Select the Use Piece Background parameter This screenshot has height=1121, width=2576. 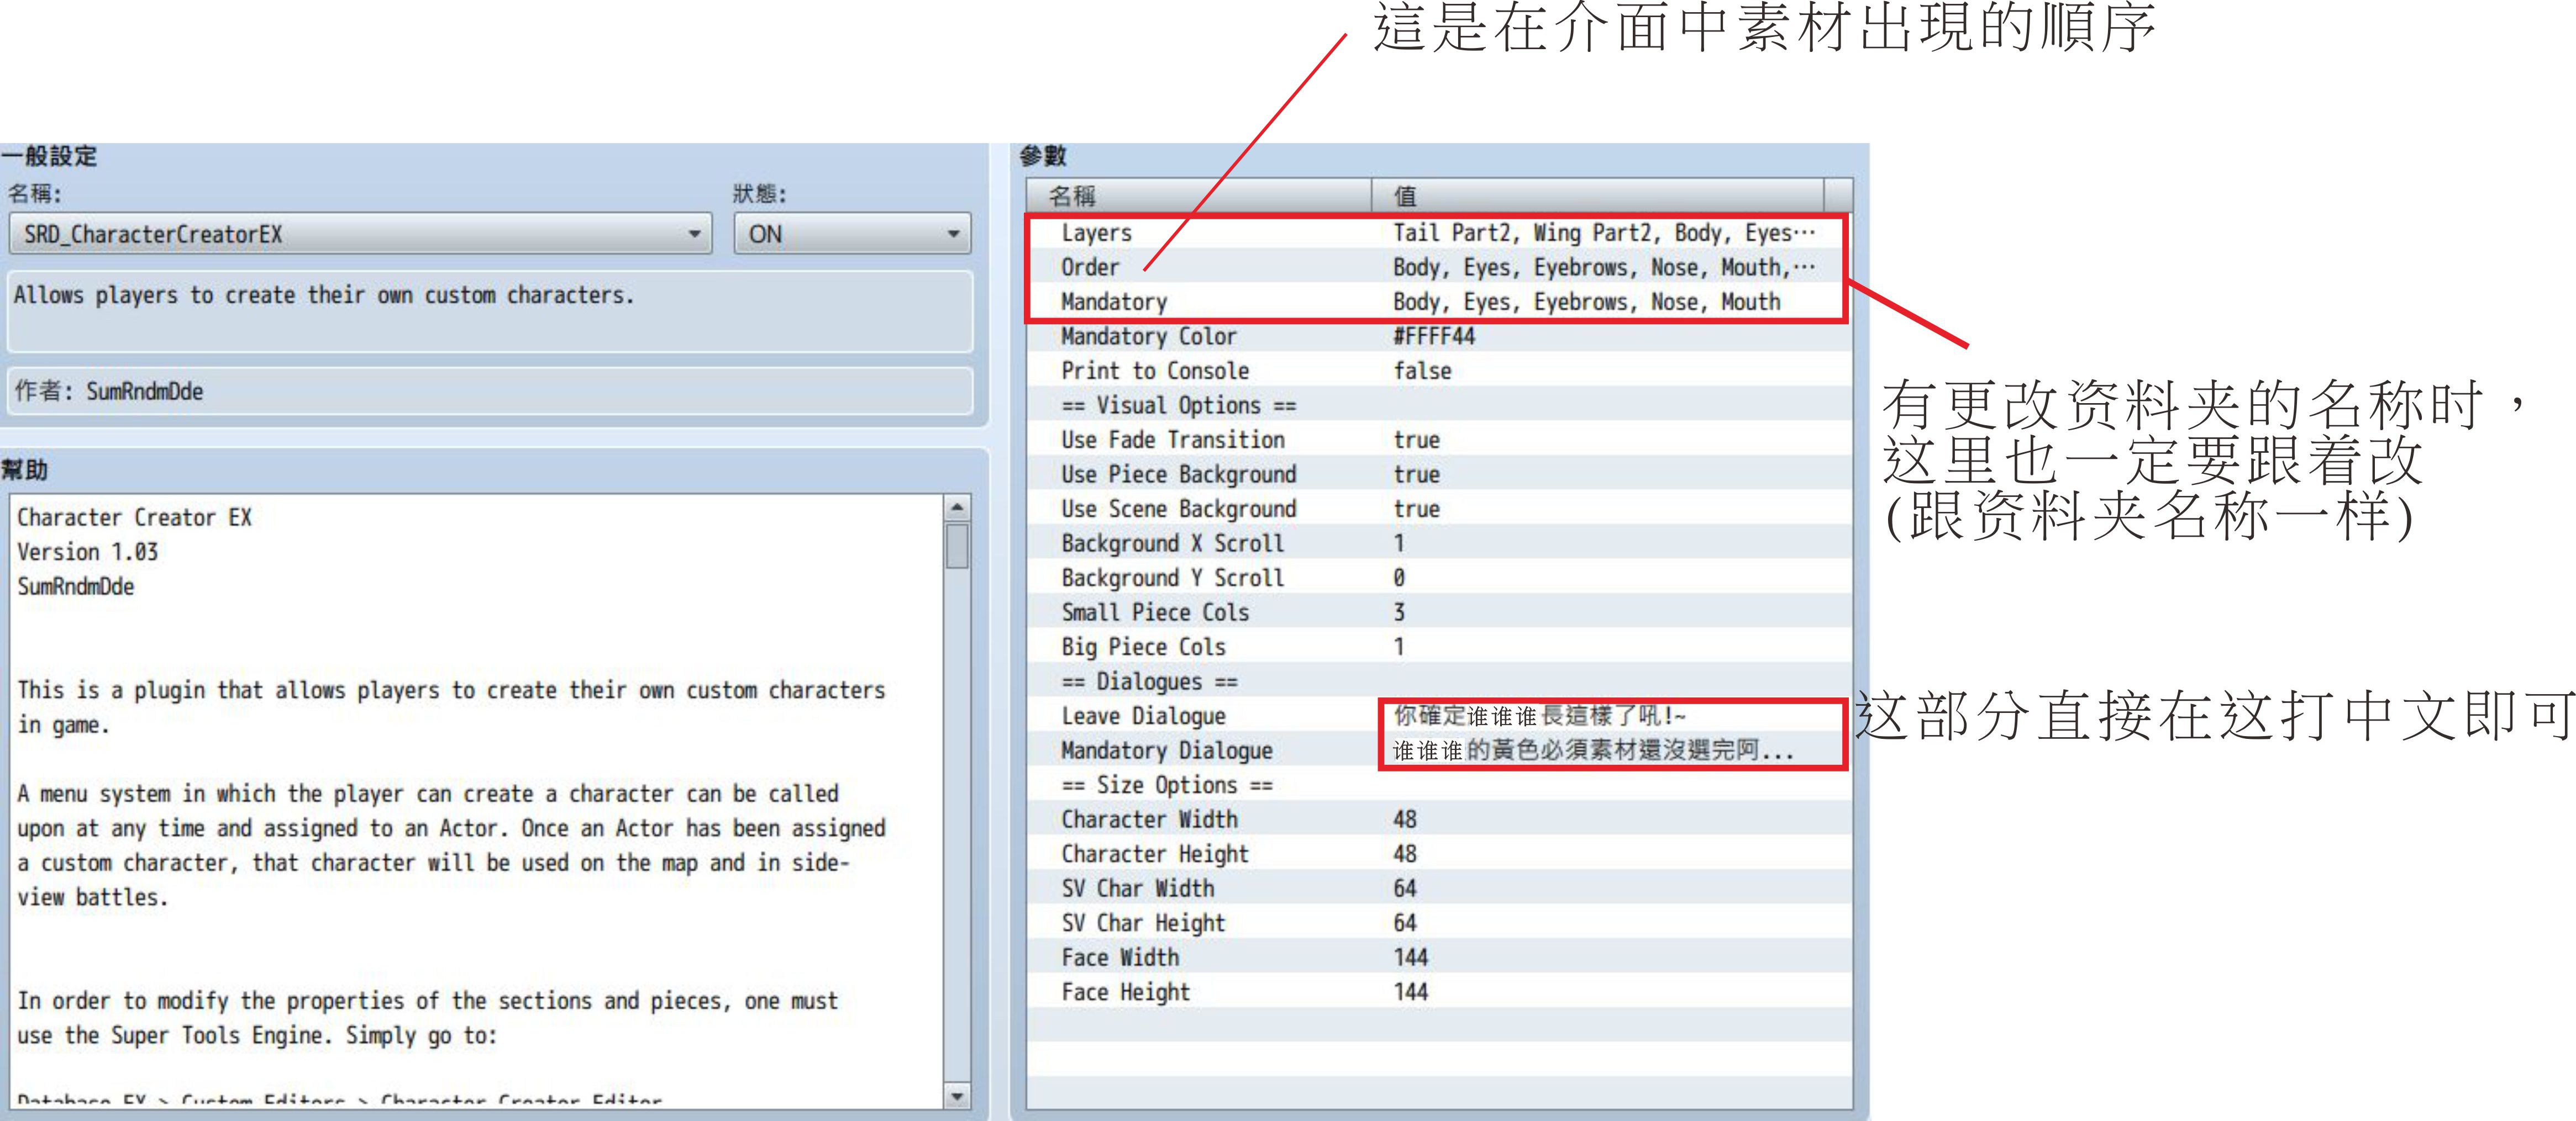click(1439, 474)
